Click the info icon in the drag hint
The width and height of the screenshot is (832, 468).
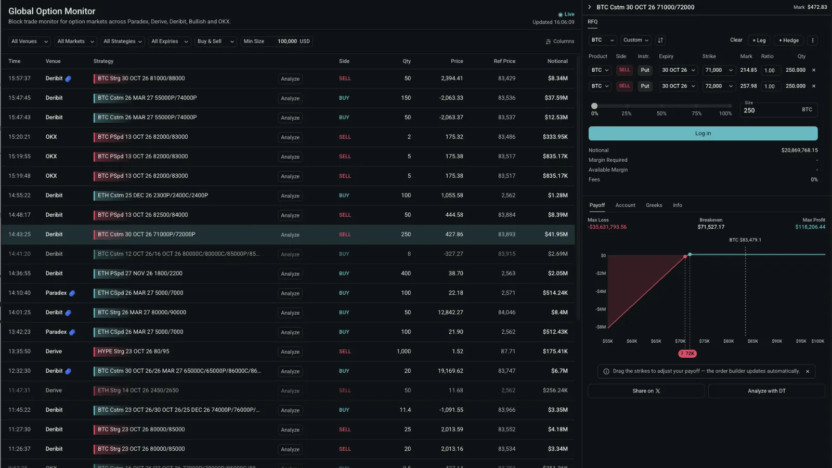pyautogui.click(x=606, y=371)
